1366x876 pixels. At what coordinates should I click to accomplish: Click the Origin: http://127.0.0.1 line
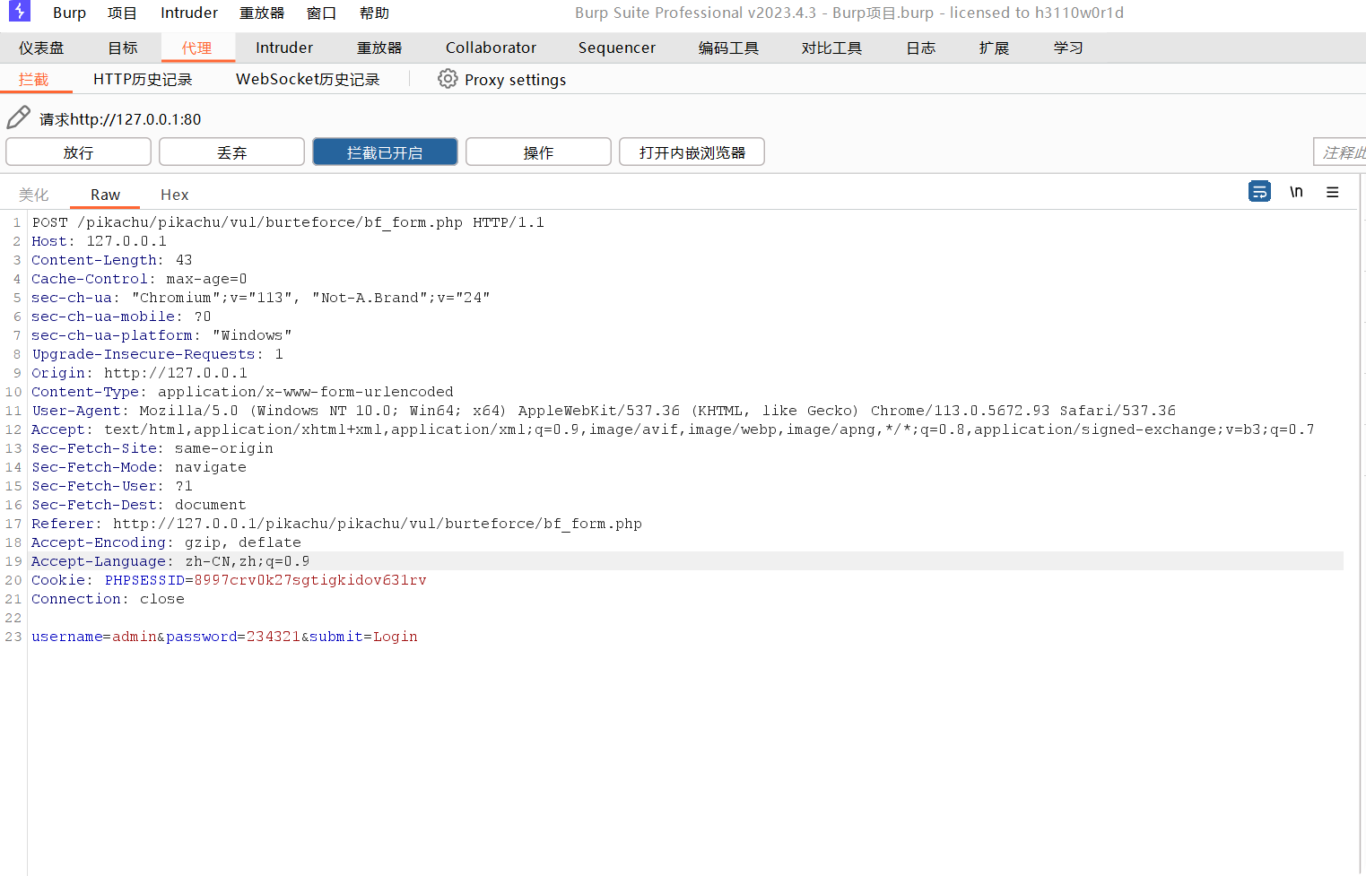[x=139, y=373]
